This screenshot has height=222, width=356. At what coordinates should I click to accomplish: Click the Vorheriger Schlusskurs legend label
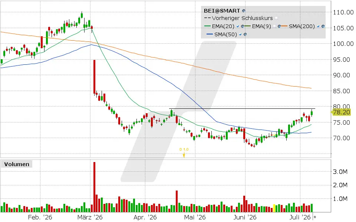[x=242, y=18]
